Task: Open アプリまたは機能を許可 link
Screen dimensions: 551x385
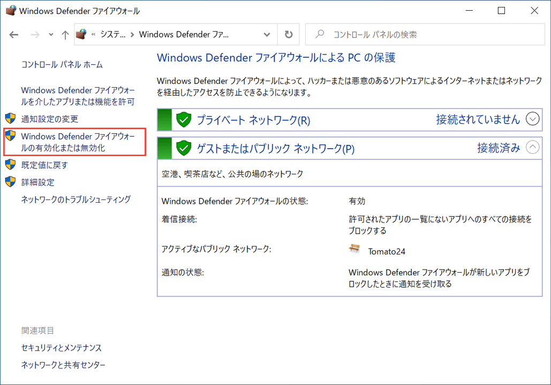Action: [x=78, y=96]
